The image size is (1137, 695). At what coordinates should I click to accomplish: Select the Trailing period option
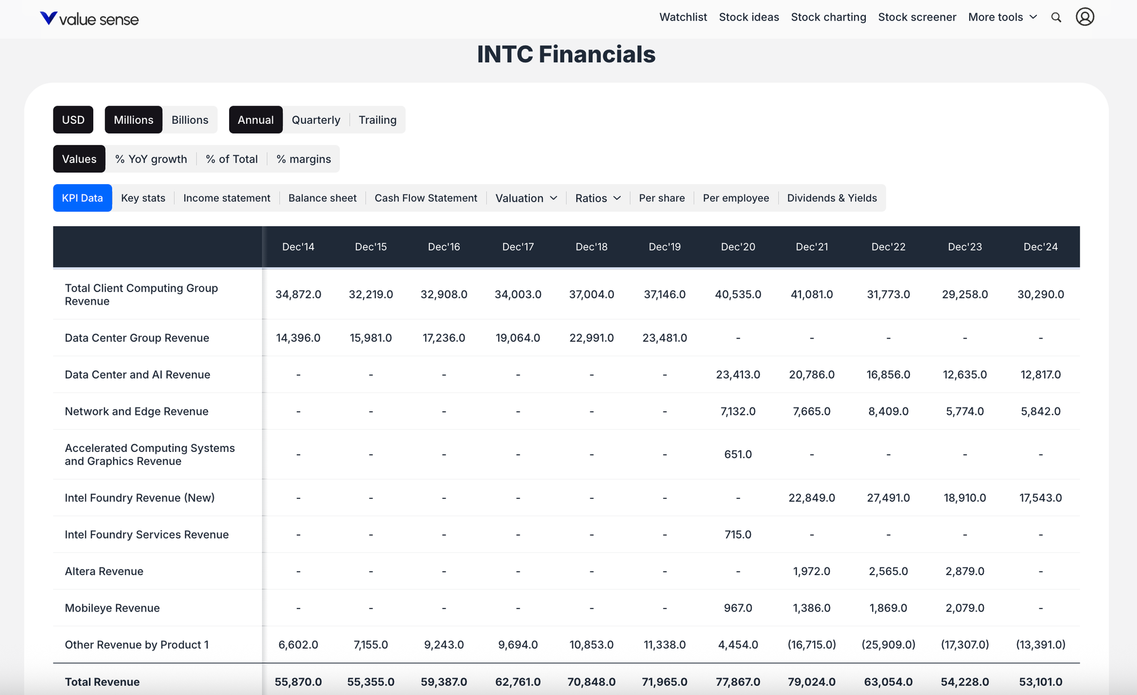377,119
